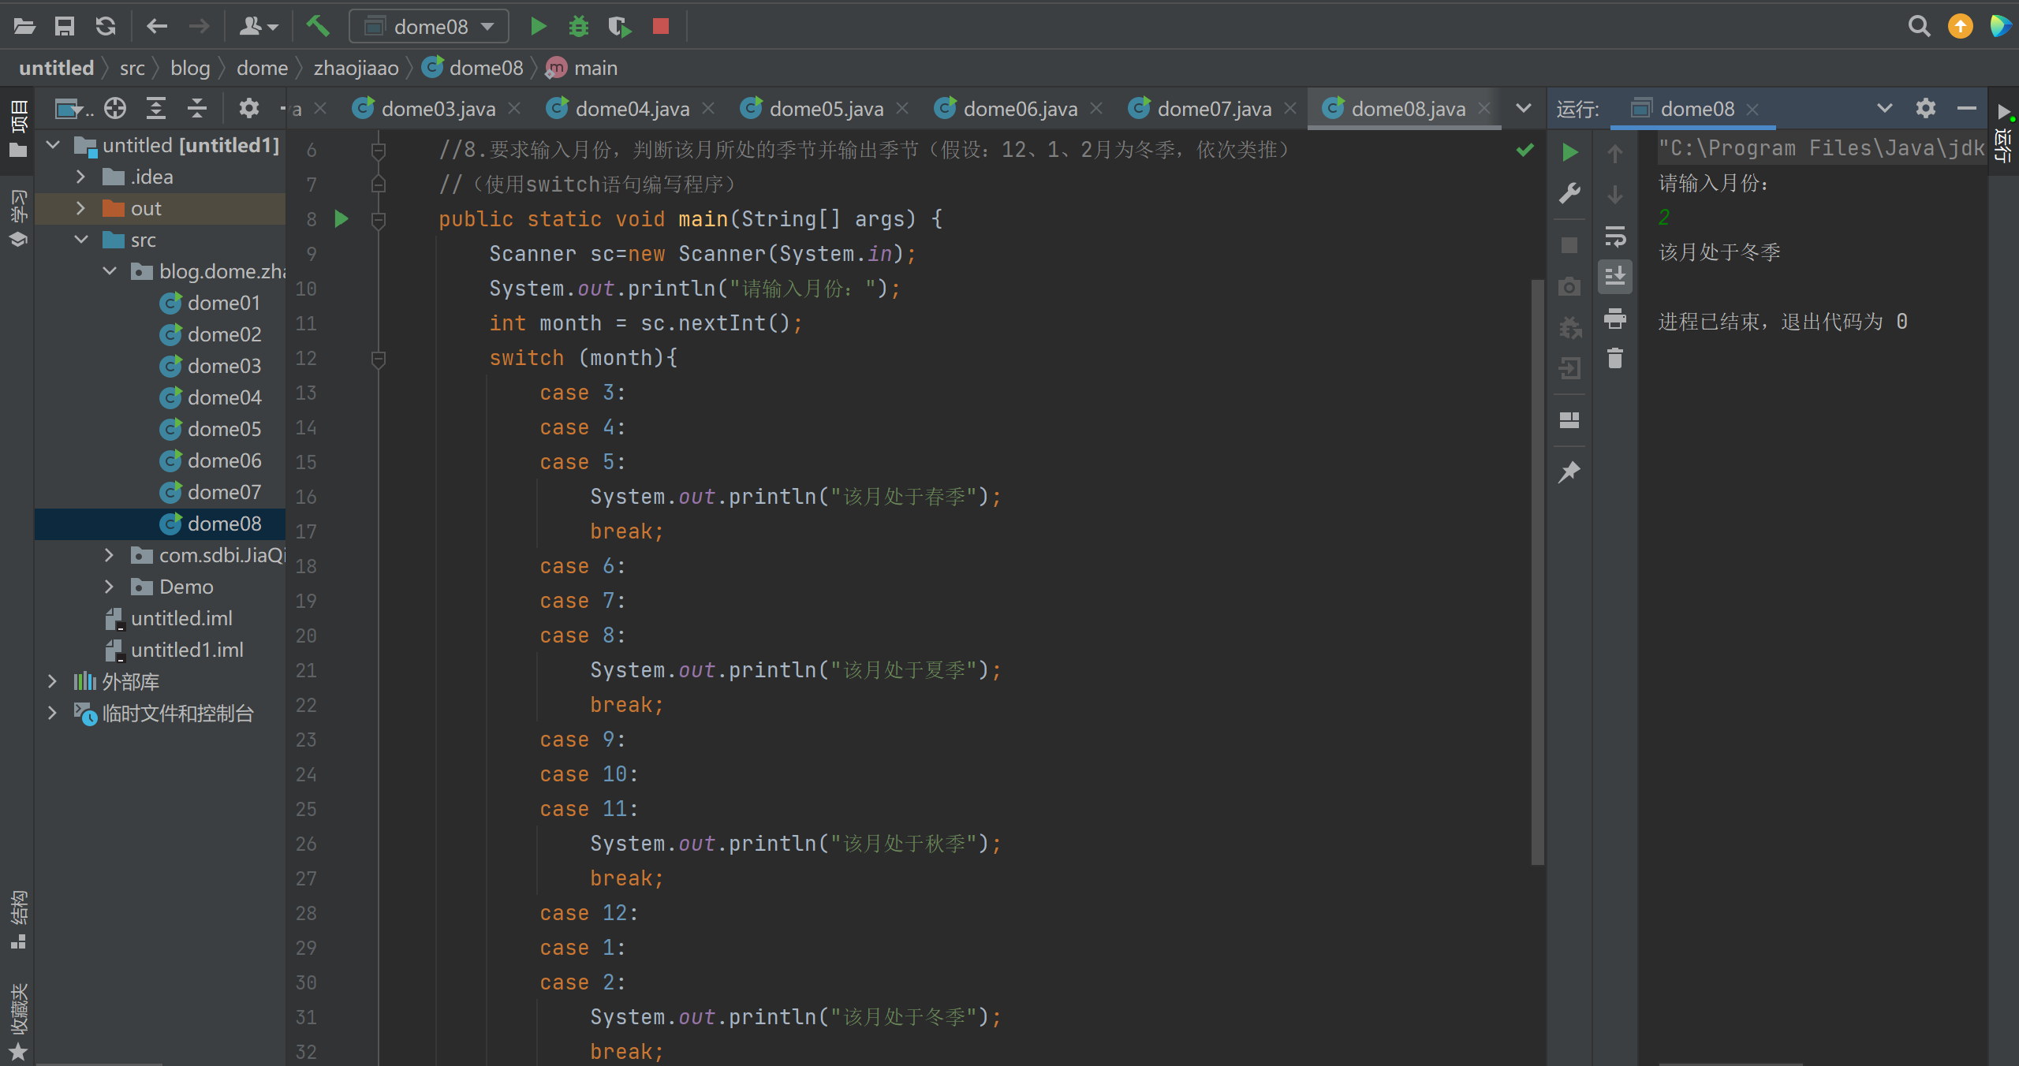Expand the out folder
This screenshot has height=1066, width=2019.
coord(80,208)
